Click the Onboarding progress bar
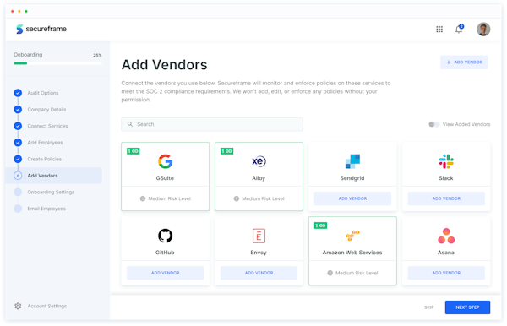This screenshot has height=326, width=507. tap(57, 63)
